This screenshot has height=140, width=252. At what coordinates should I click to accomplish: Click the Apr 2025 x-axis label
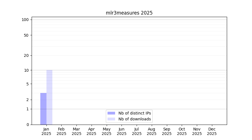[x=92, y=131]
